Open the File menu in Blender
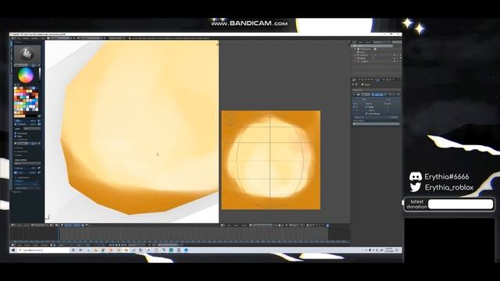The image size is (500, 281). [x=19, y=38]
